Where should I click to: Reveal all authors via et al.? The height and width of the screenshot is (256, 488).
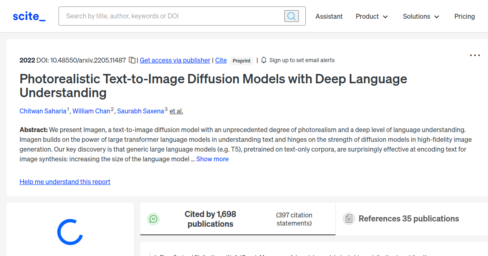click(x=176, y=111)
